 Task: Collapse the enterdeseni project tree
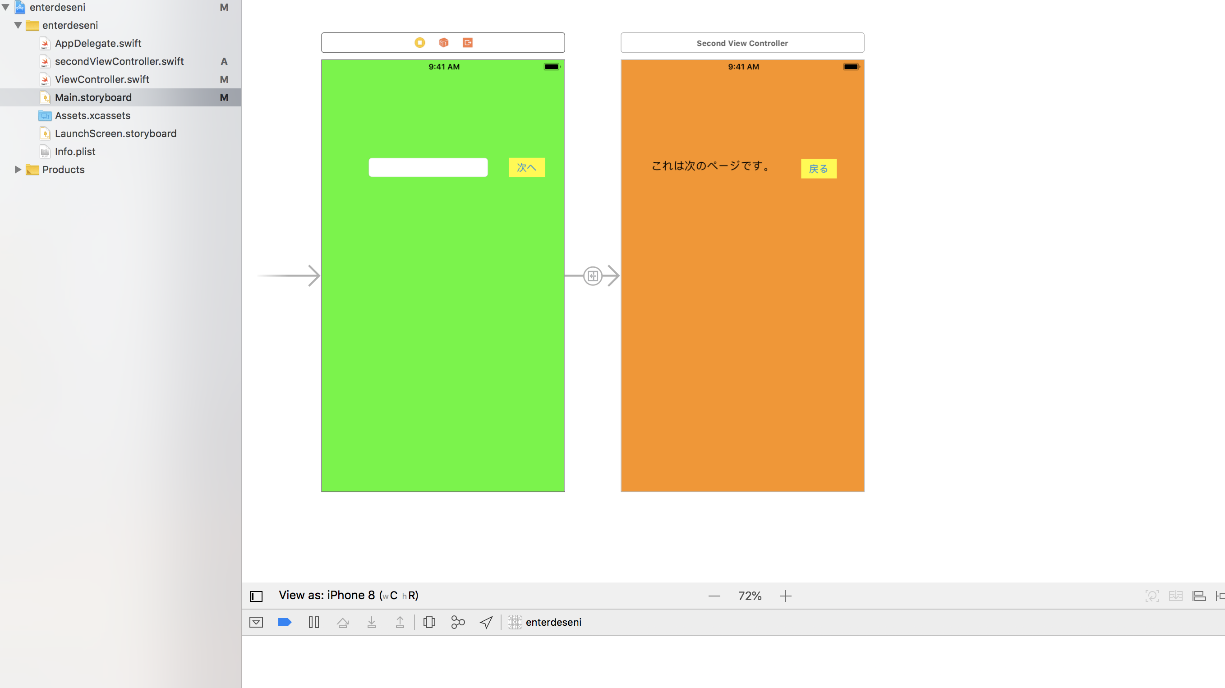click(5, 7)
